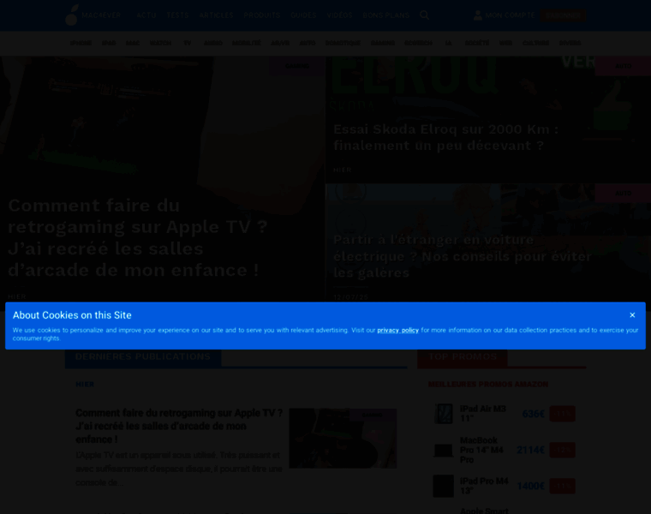Click the GAMING tag on hero image
The width and height of the screenshot is (651, 514).
click(297, 66)
